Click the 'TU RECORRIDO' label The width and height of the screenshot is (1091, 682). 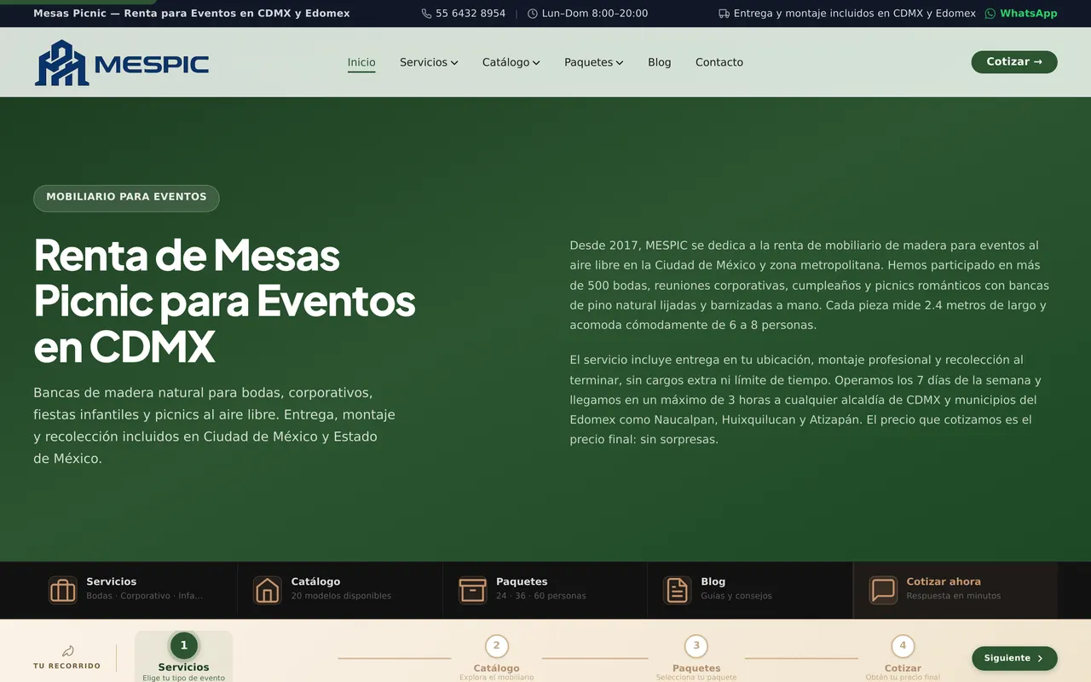(67, 666)
